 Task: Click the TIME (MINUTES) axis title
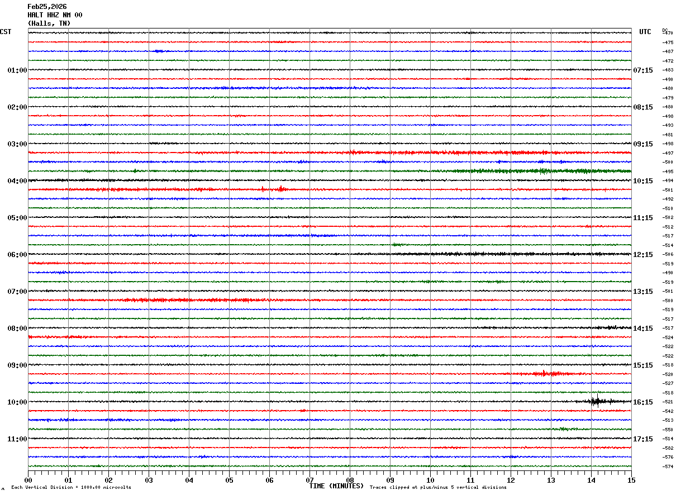point(336,486)
